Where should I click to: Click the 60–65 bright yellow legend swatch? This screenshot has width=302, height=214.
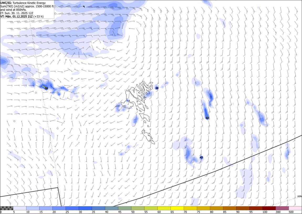tap(164, 208)
